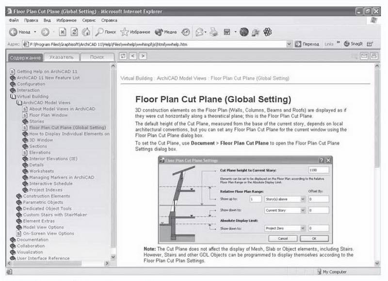Expand the Stories book
Image resolution: width=388 pixels, height=281 pixels.
point(37,121)
